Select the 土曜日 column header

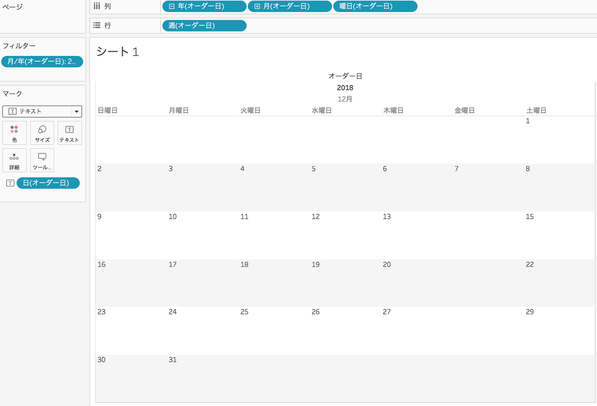point(536,111)
